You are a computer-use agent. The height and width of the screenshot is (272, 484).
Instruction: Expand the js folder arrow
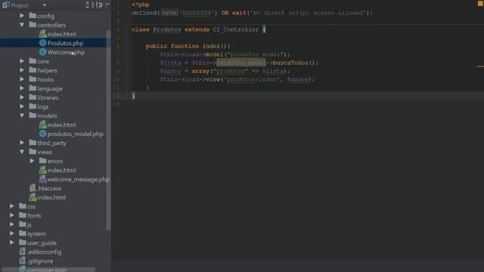(x=12, y=224)
